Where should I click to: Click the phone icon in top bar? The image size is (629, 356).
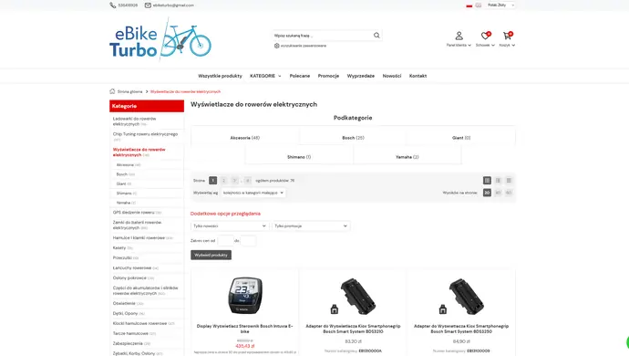(x=113, y=5)
